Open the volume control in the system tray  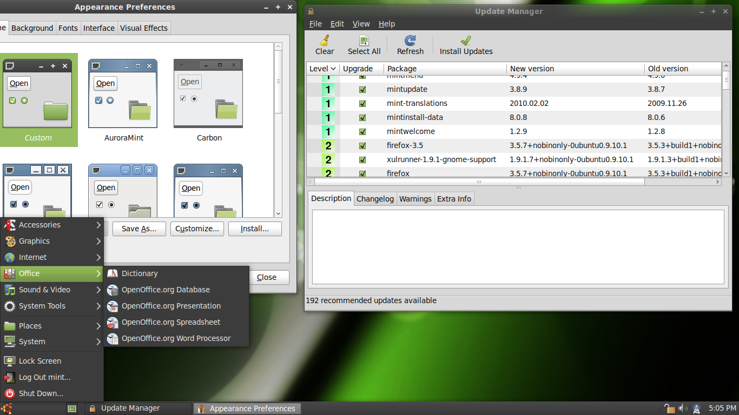click(683, 409)
